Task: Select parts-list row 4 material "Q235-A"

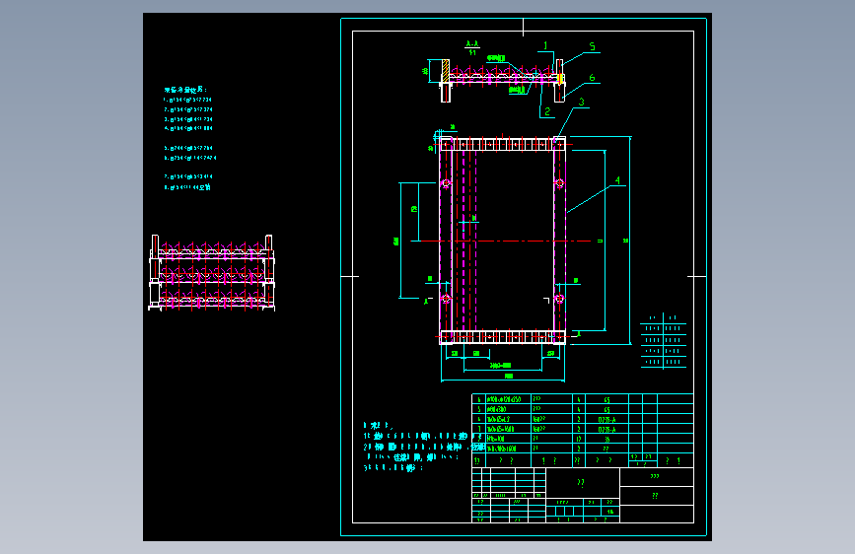Action: (x=606, y=419)
